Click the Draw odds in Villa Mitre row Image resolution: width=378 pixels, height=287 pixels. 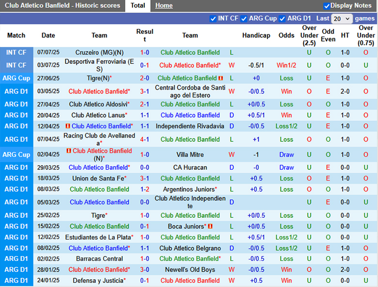coord(286,154)
